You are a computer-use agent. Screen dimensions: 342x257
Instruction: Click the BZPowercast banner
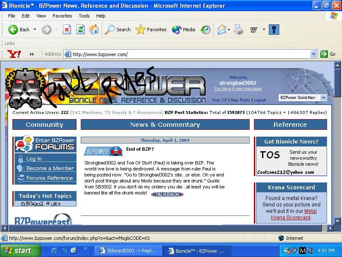43,219
